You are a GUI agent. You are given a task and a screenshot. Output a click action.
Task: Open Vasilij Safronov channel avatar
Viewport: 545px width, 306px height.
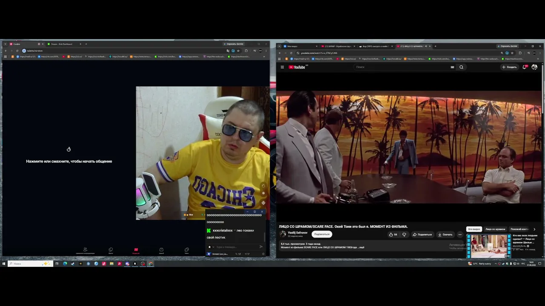click(x=283, y=234)
